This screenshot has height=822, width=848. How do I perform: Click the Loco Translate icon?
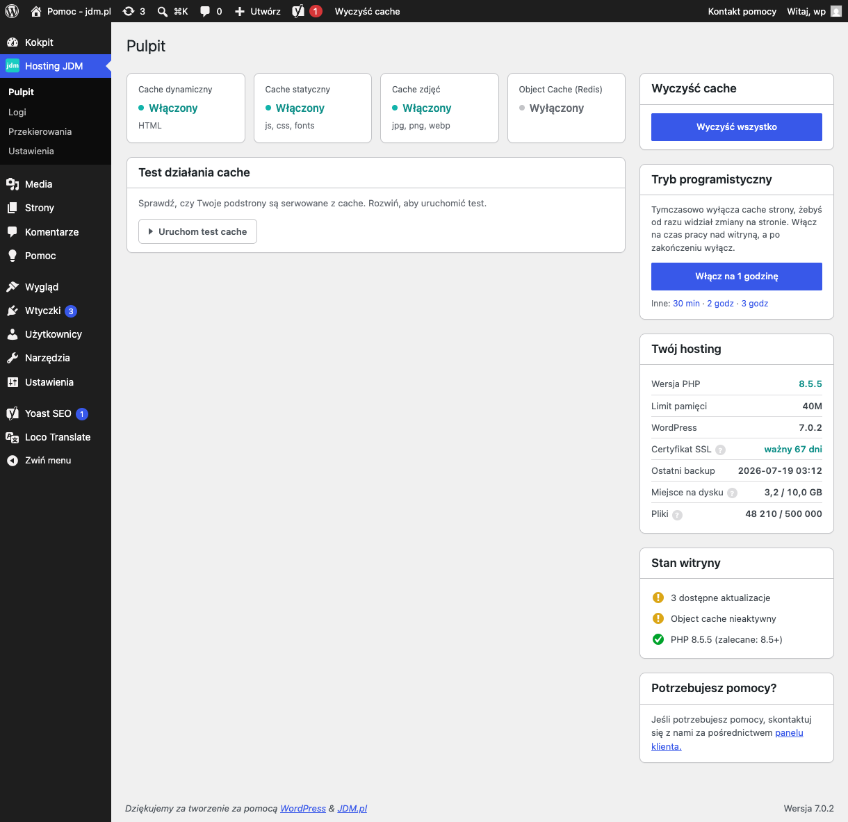(13, 437)
